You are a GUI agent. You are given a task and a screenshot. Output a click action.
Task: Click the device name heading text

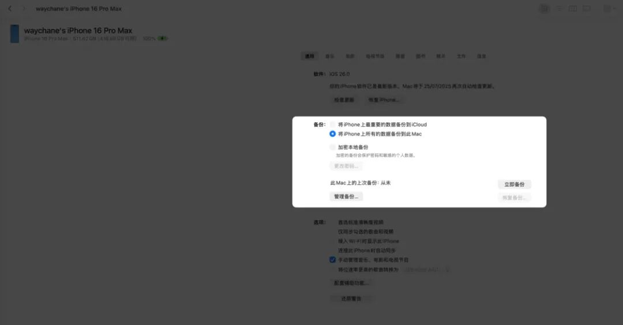pyautogui.click(x=78, y=31)
